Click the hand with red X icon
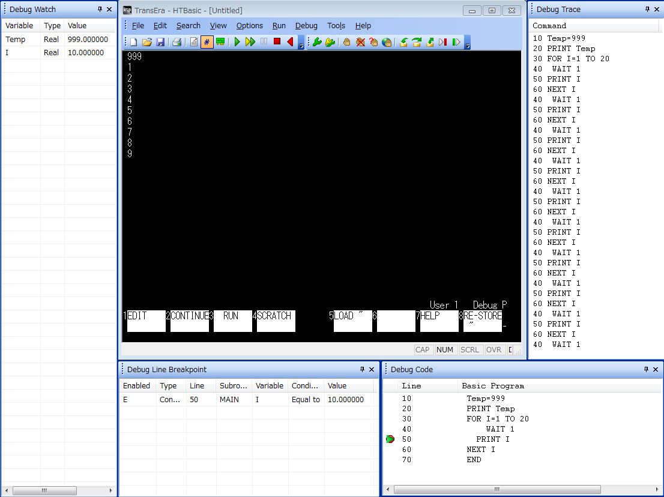664x497 pixels. [x=360, y=42]
